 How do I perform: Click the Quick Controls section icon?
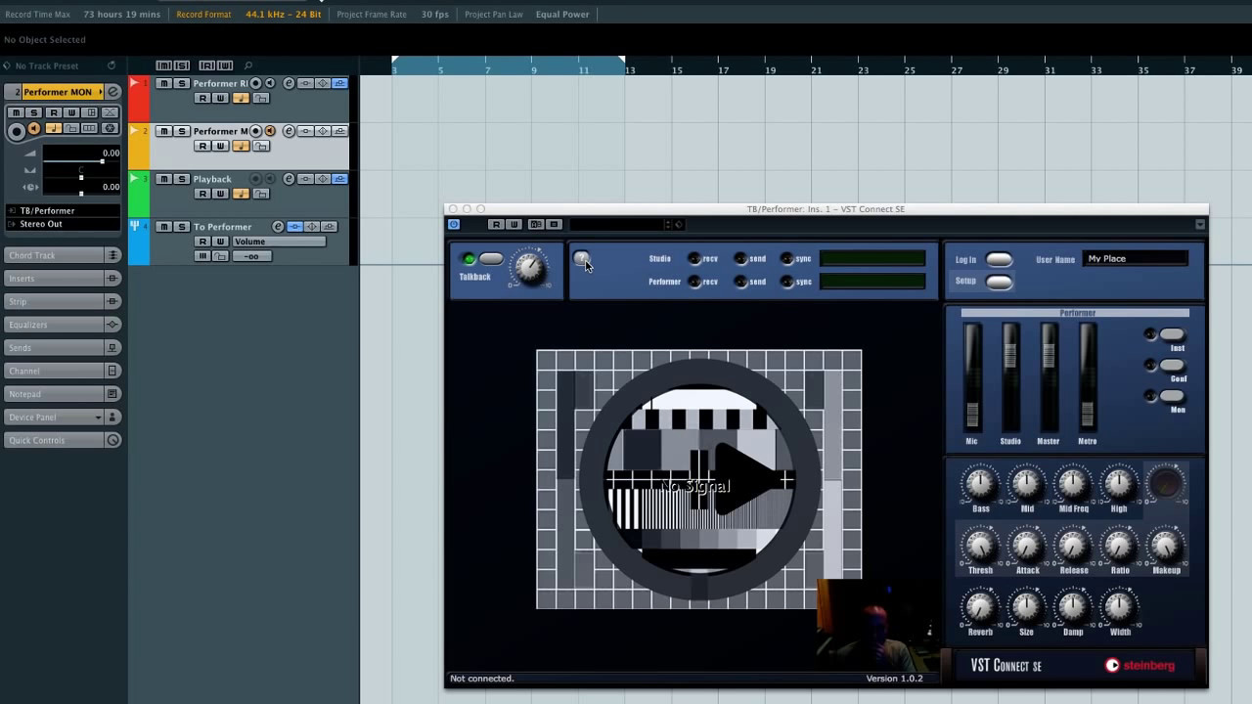coord(112,440)
